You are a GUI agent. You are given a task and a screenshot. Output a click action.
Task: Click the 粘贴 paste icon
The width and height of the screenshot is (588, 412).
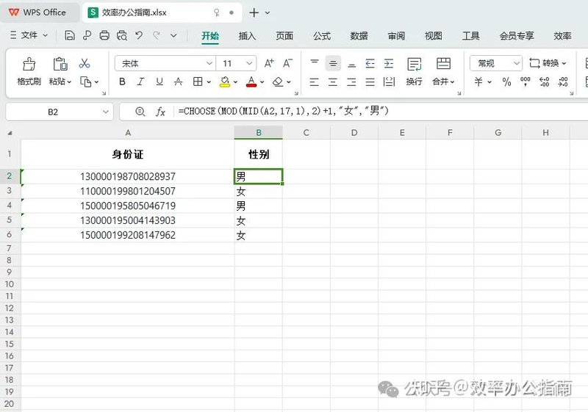click(x=60, y=64)
